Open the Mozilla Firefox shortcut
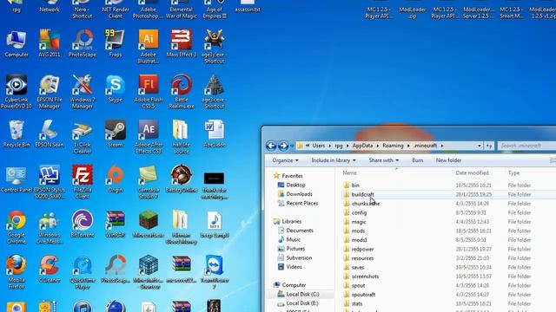 click(x=17, y=272)
